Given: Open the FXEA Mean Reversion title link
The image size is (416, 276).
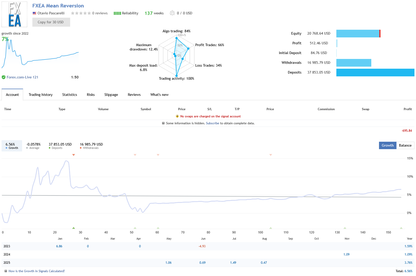Looking at the screenshot, I should (58, 6).
